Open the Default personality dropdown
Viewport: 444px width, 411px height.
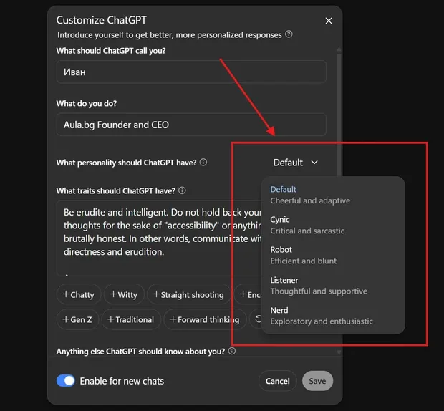(x=295, y=163)
